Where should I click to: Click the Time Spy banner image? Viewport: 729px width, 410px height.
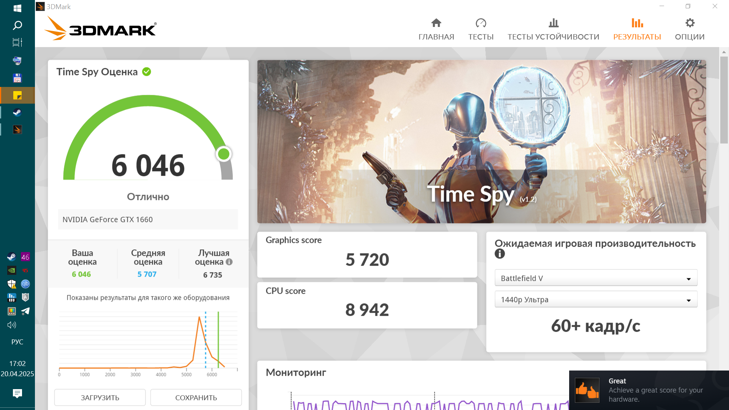pos(481,141)
